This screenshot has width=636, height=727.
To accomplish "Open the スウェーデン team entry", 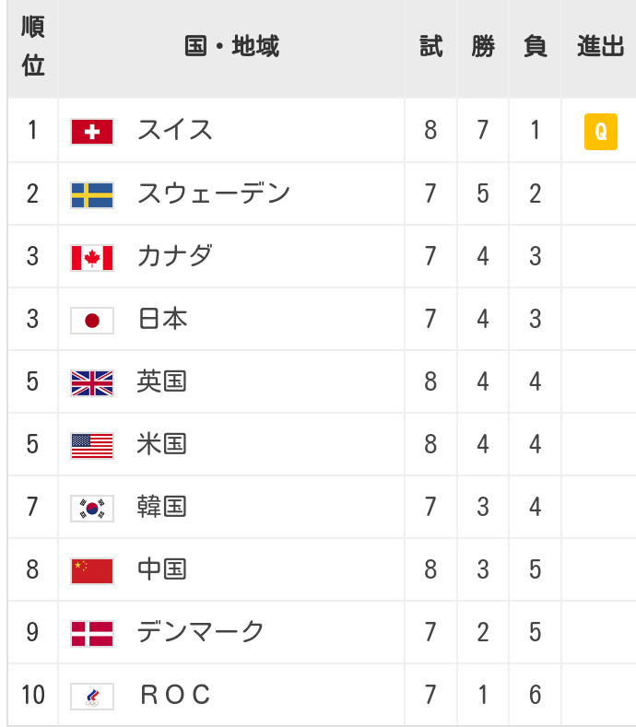I will click(214, 193).
